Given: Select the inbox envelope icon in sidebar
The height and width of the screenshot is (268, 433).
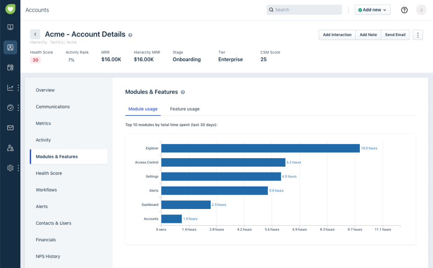Looking at the screenshot, I should point(10,127).
